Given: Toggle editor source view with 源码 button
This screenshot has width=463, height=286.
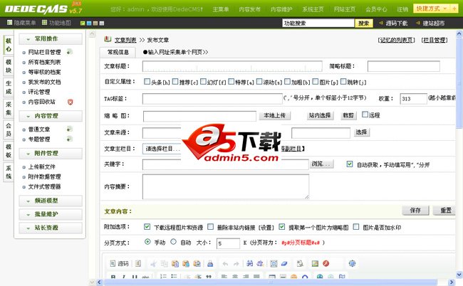Looking at the screenshot, I should pos(120,263).
